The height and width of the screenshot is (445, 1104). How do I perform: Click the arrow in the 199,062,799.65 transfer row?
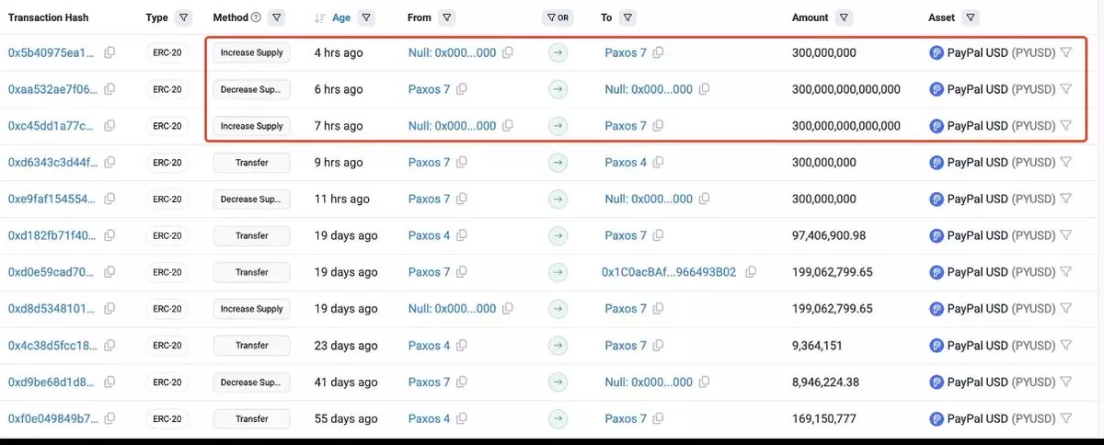click(558, 272)
